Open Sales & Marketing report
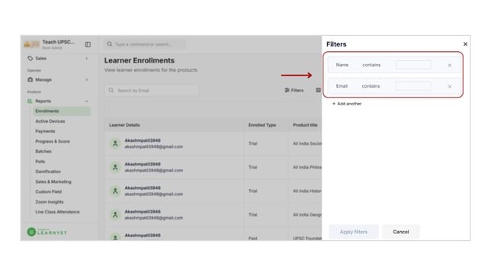 53,181
